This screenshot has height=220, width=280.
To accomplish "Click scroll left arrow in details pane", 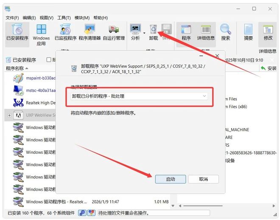I will tap(180, 206).
